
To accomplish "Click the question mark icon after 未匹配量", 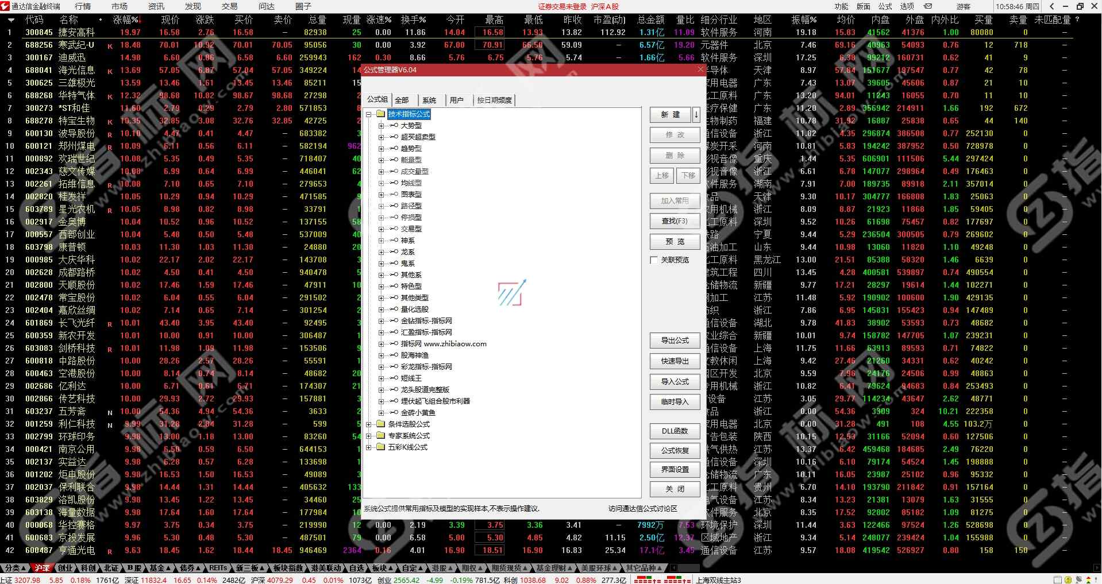I will coord(1077,20).
